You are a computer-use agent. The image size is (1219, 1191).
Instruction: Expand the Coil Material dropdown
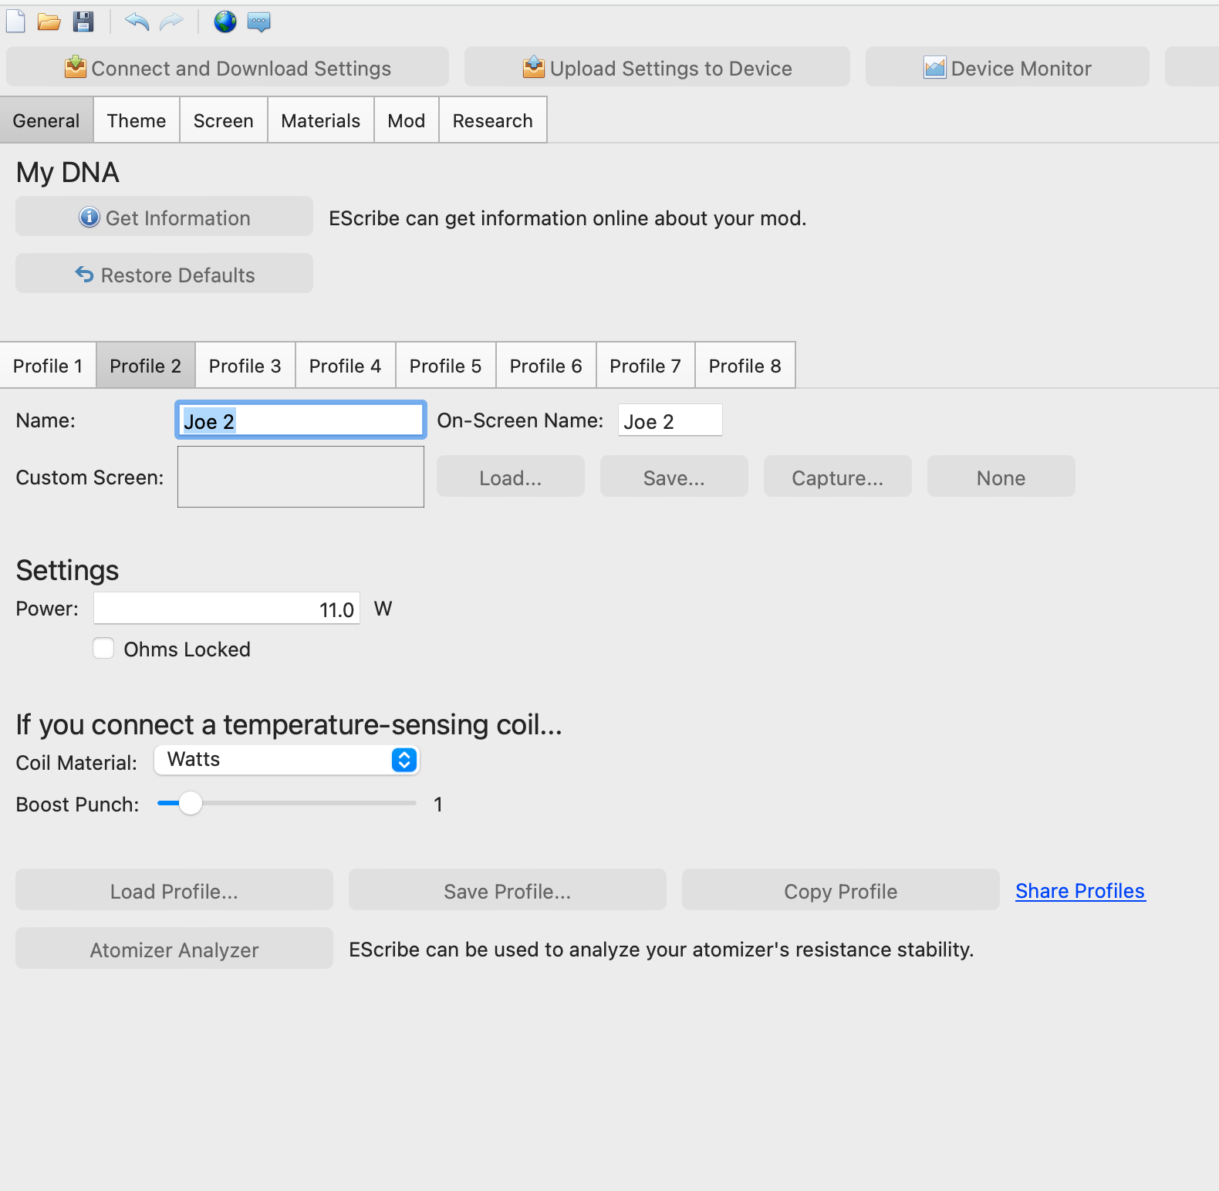pyautogui.click(x=287, y=760)
